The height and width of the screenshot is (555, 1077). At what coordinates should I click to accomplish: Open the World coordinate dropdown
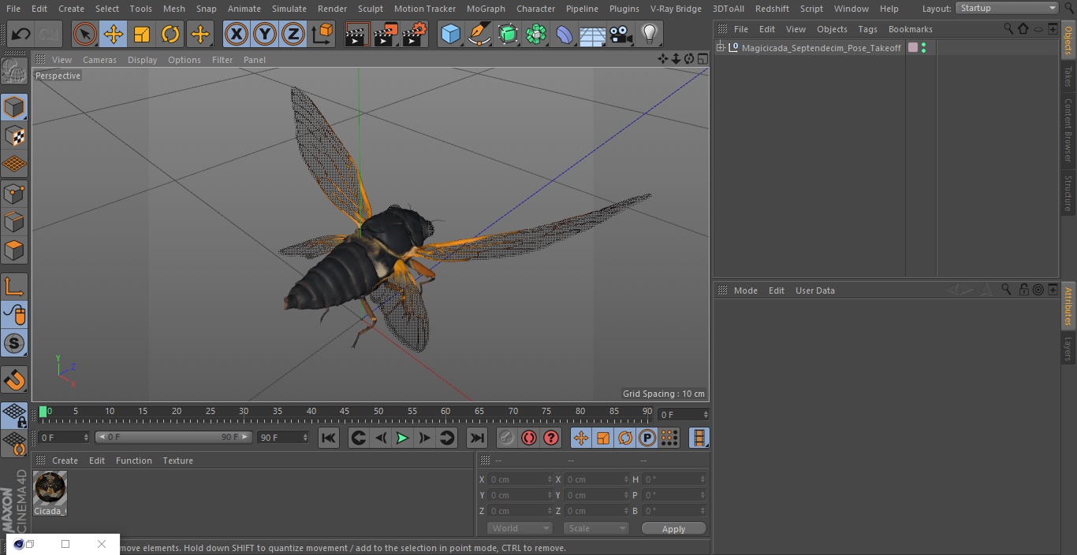(x=519, y=528)
